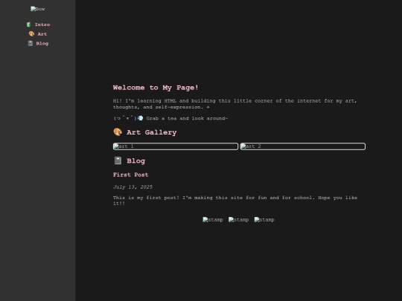The height and width of the screenshot is (301, 402).
Task: Open the art 2 thumbnail
Action: pyautogui.click(x=303, y=146)
